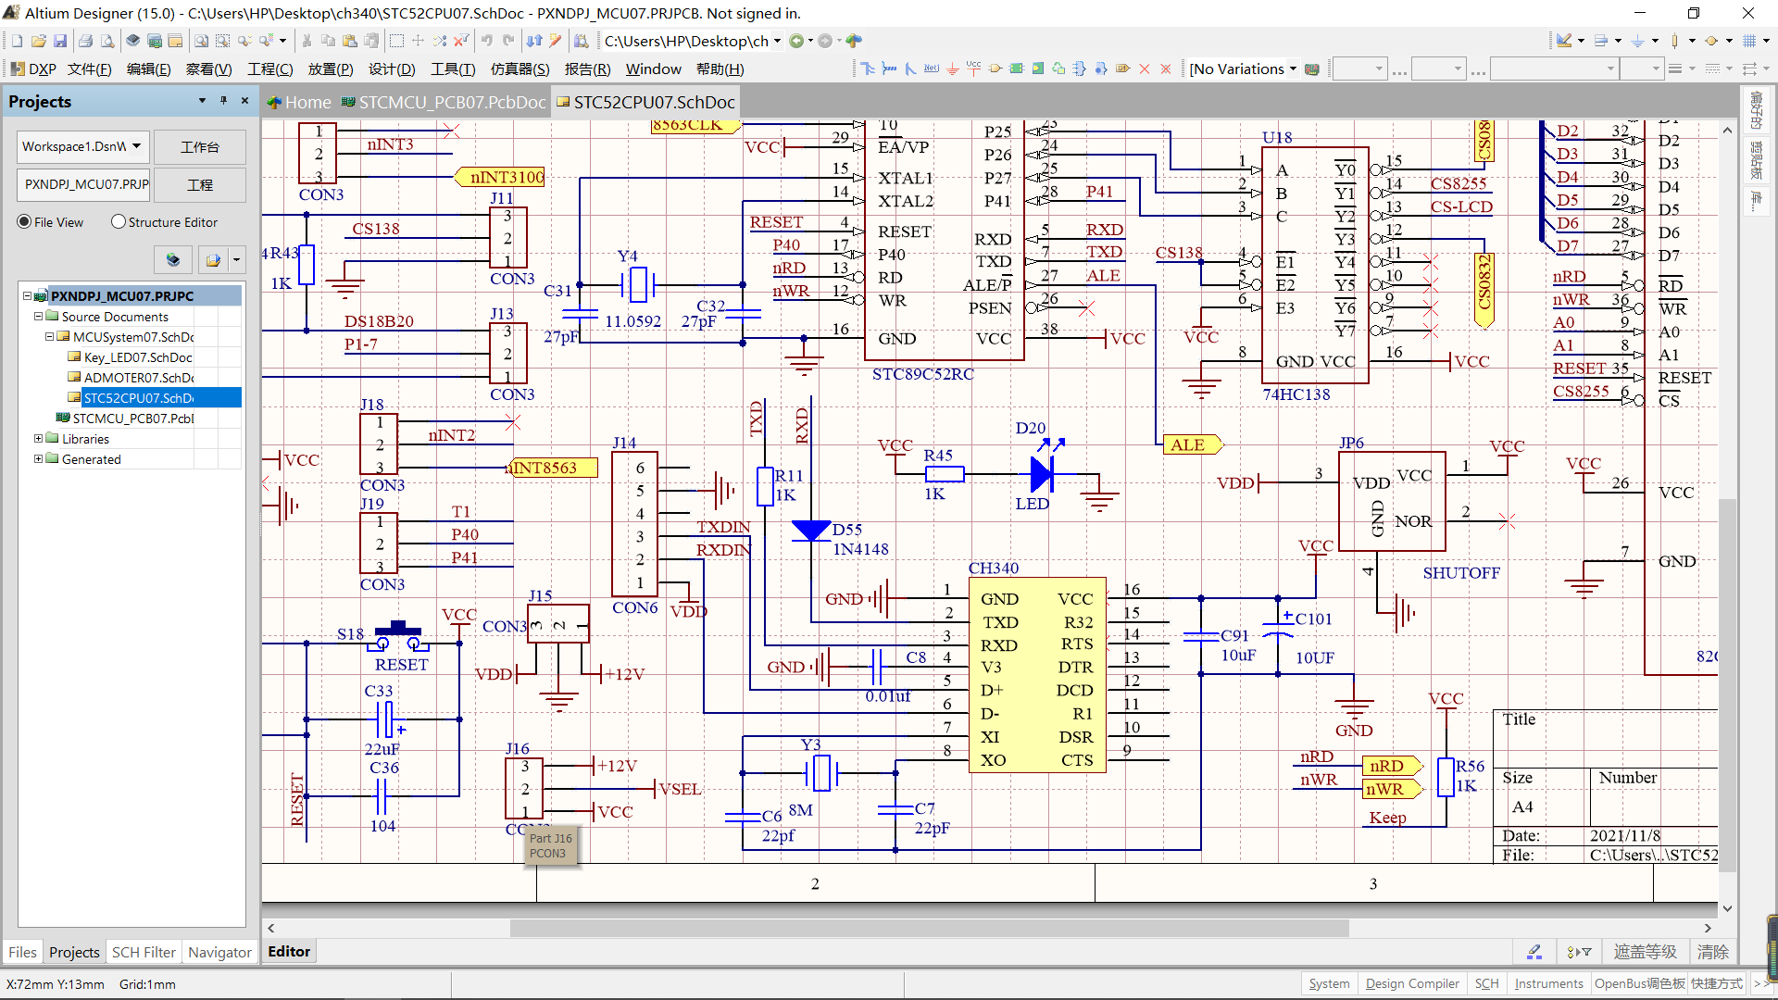This screenshot has height=1000, width=1778.
Task: Activate the cross probe tool
Action: coord(556,41)
